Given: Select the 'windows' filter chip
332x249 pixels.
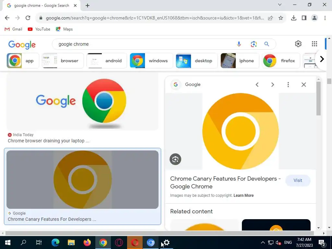Looking at the screenshot, I should point(151,61).
